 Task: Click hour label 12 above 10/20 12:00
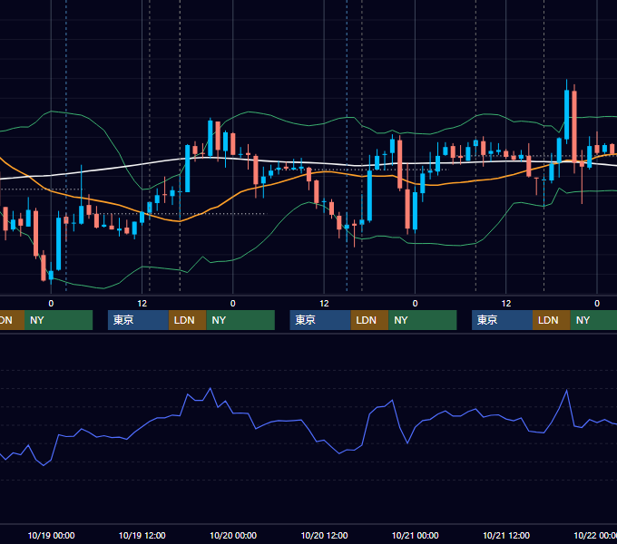coord(324,304)
